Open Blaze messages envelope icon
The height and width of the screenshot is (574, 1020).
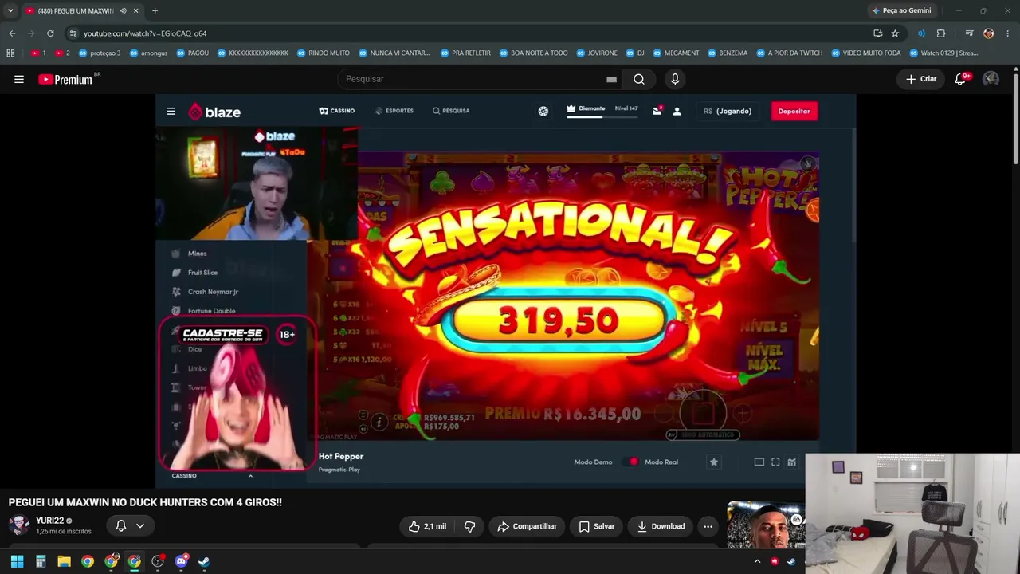coord(657,111)
